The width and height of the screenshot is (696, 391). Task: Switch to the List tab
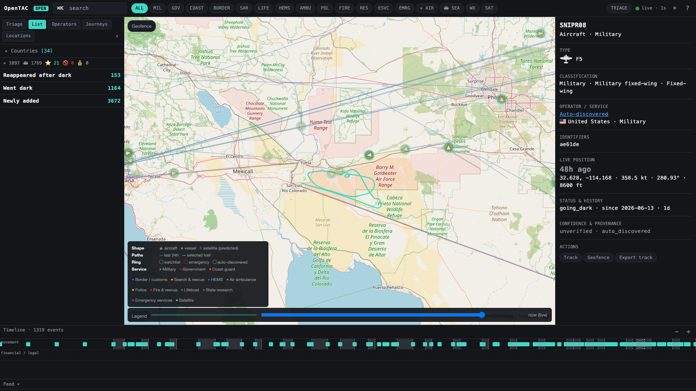coord(37,24)
